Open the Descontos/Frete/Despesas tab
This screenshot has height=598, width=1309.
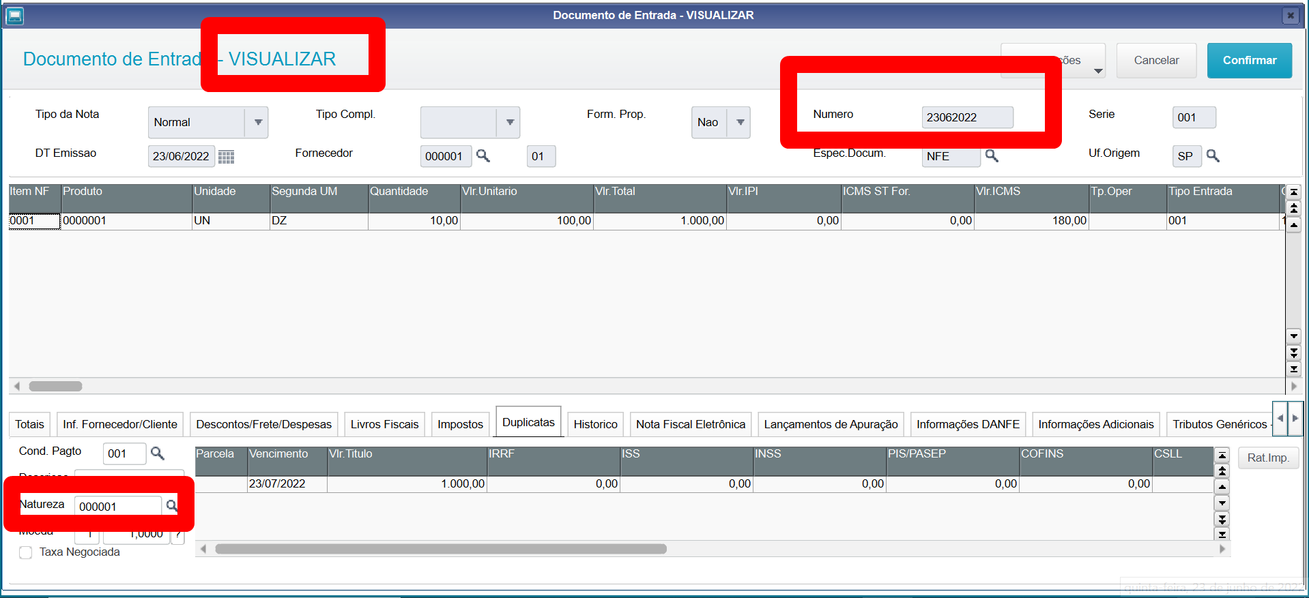[264, 424]
